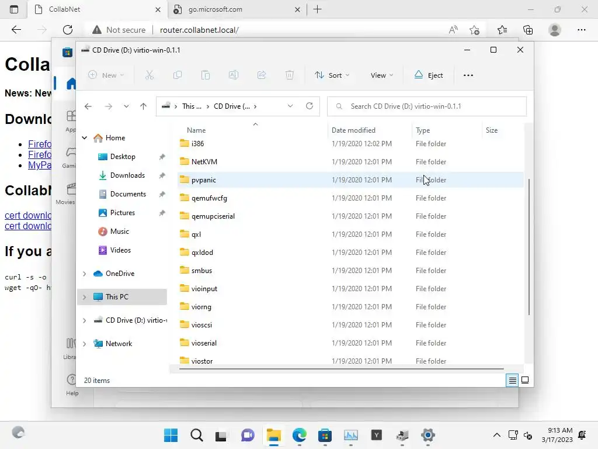Screen dimensions: 598x449
Task: Switch to the CollabNet browser tab
Action: (x=98, y=9)
